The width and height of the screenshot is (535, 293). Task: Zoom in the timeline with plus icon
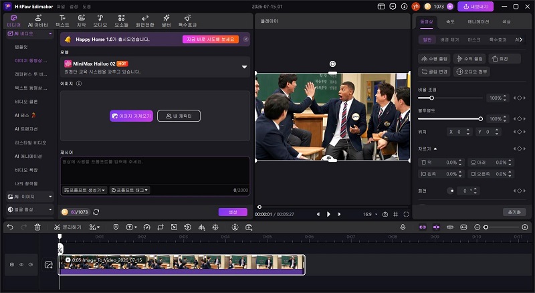(525, 227)
